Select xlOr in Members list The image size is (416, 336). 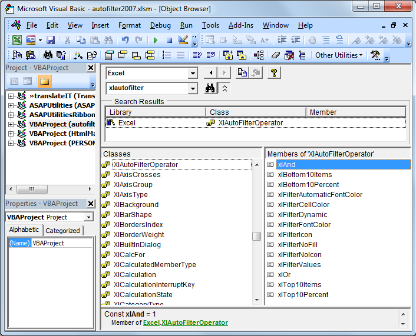(x=284, y=275)
